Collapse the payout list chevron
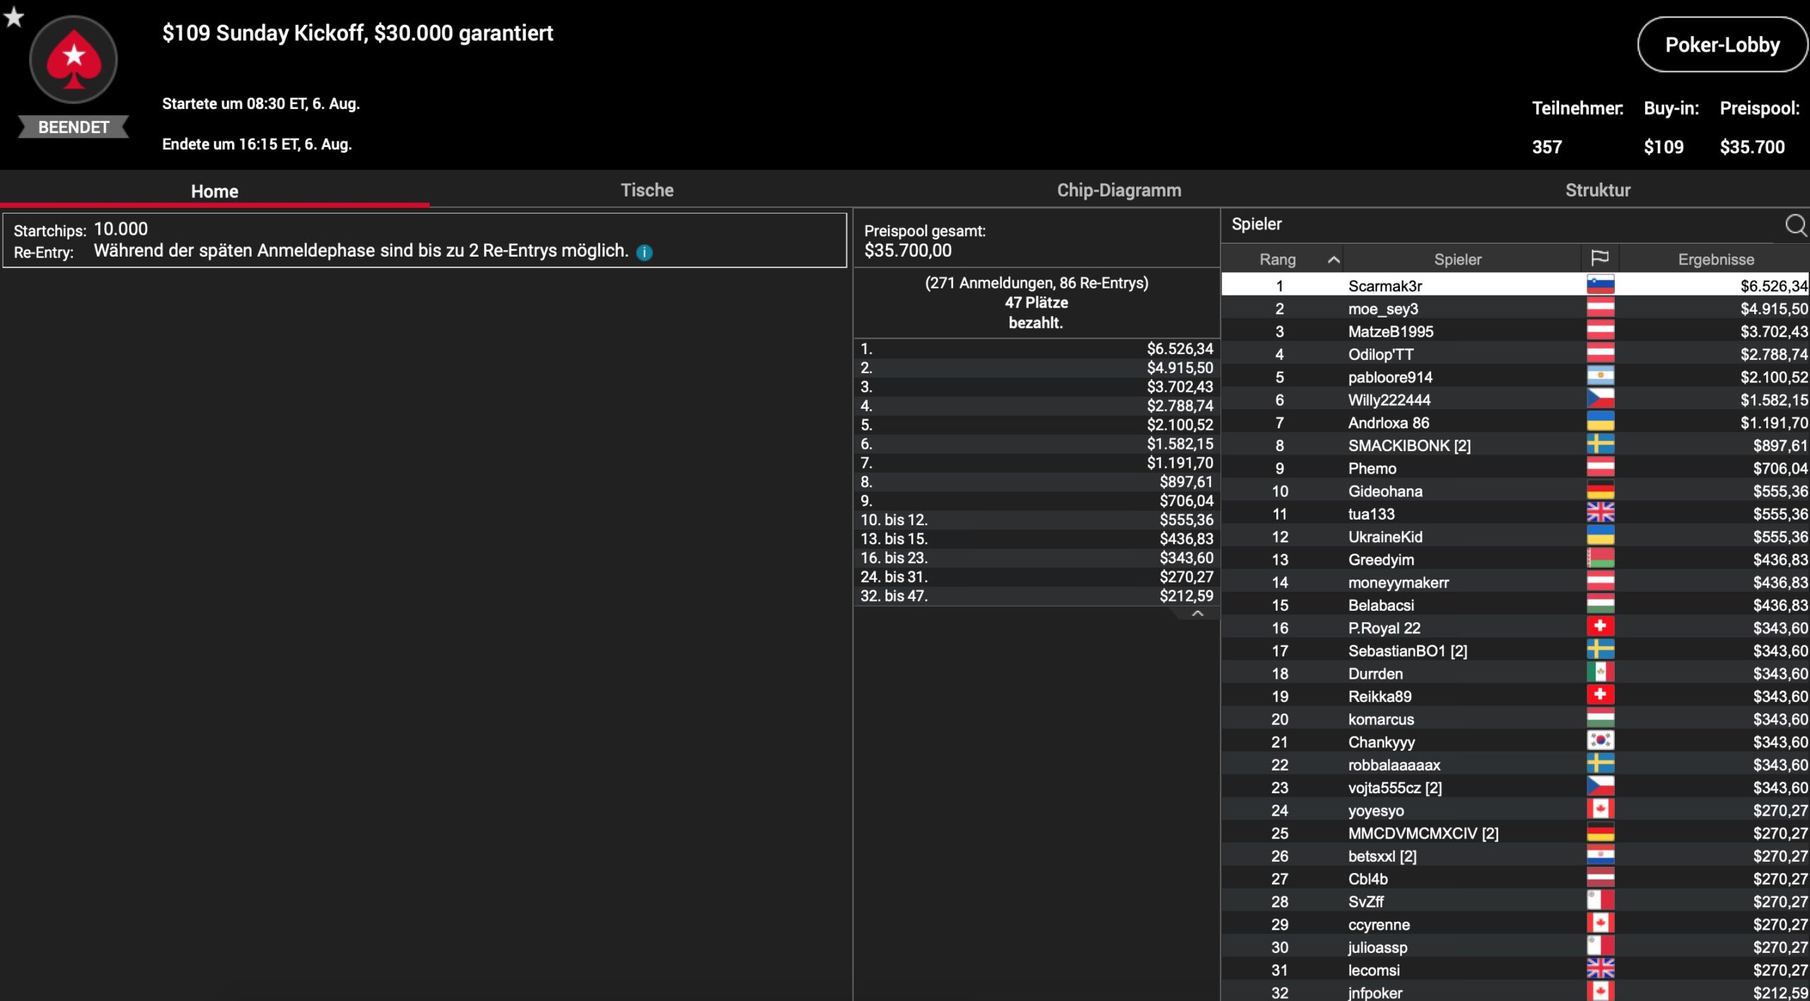This screenshot has width=1810, height=1001. coord(1197,614)
